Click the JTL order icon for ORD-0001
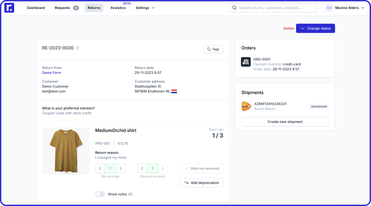This screenshot has width=371, height=206. pos(246,62)
